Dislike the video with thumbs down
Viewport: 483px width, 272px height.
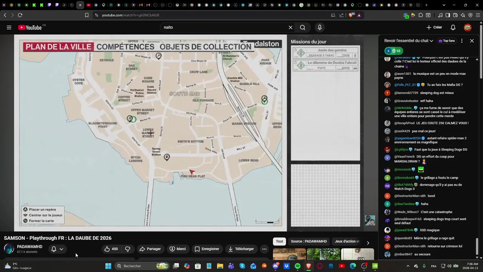tap(128, 249)
